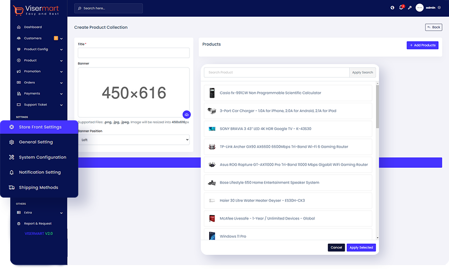This screenshot has width=449, height=269.
Task: Select the Haier Water Heater row
Action: coord(288,201)
